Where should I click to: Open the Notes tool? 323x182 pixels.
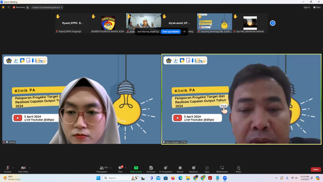click(238, 169)
